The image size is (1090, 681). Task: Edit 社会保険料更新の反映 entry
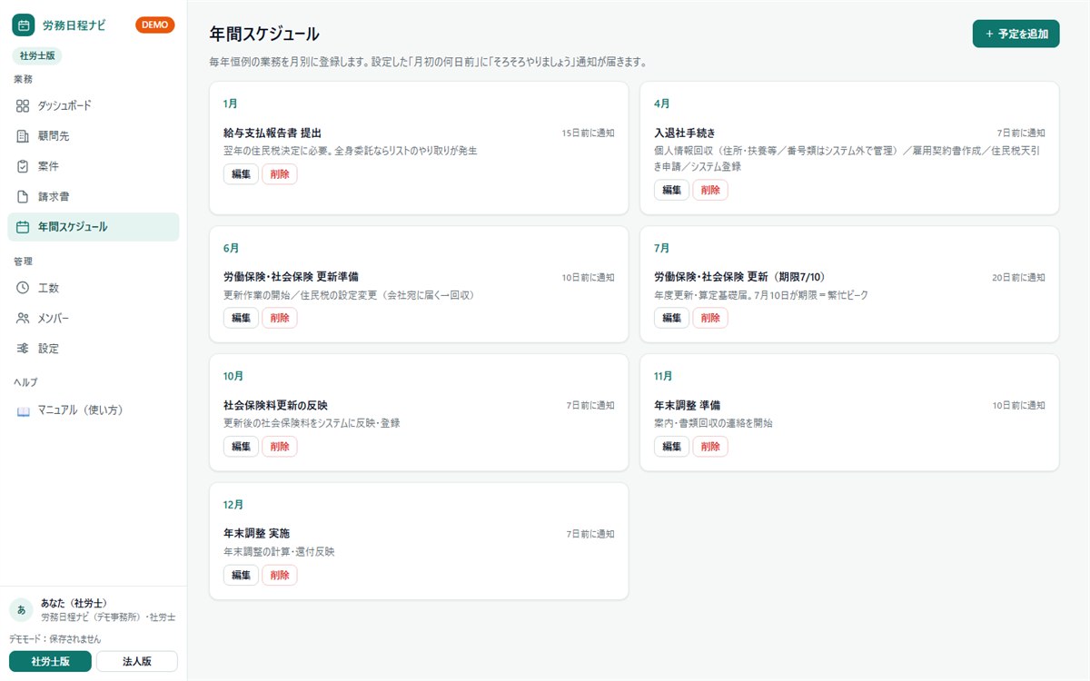[x=241, y=446]
